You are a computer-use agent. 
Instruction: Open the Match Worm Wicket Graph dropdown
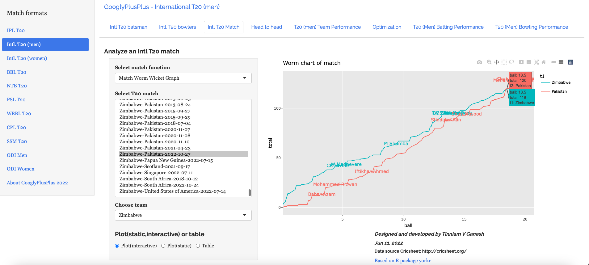point(183,78)
